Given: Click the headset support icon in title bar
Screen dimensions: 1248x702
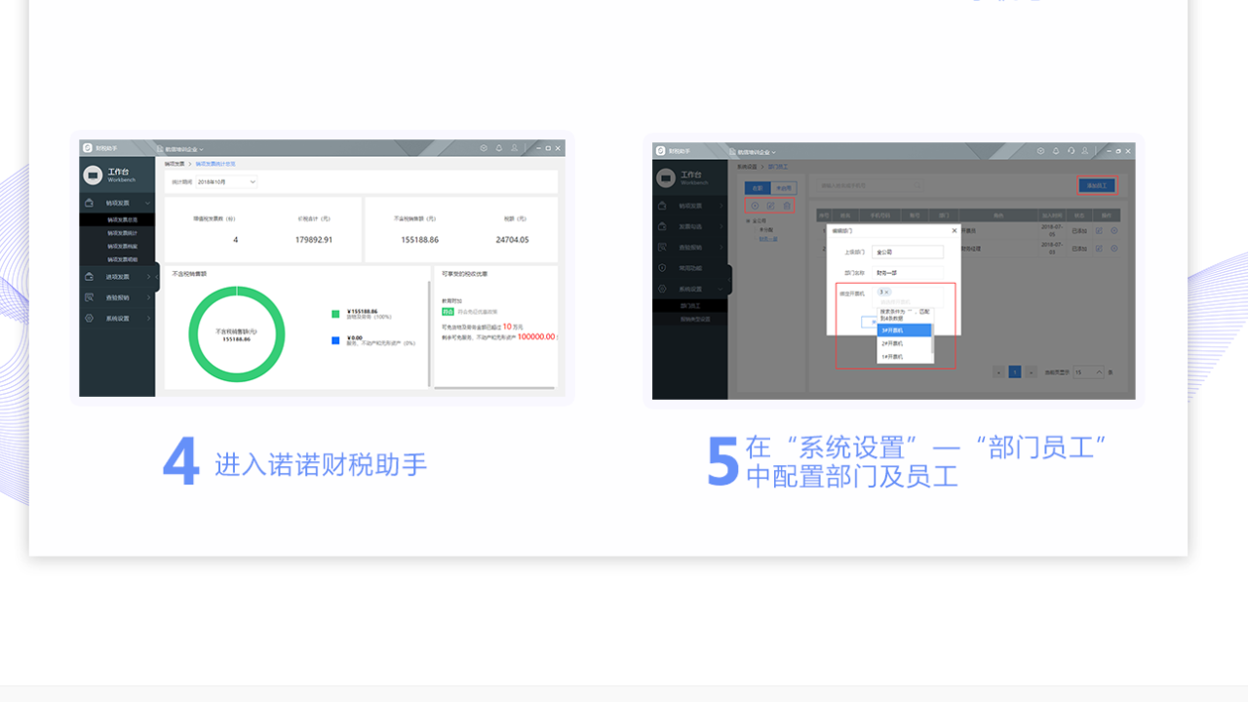Looking at the screenshot, I should click(1072, 151).
